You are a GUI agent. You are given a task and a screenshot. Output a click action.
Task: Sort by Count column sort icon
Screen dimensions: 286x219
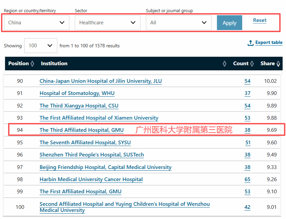(x=252, y=64)
